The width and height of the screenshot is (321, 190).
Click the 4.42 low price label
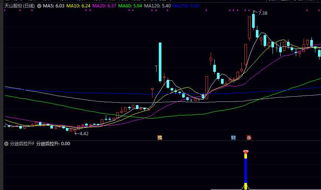pyautogui.click(x=84, y=133)
